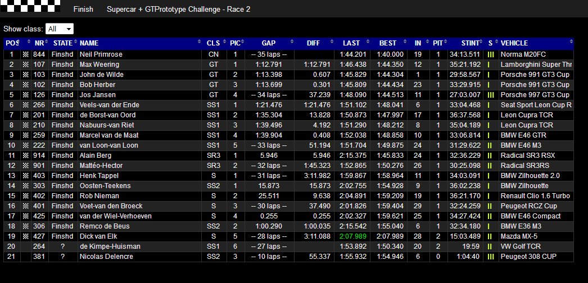Open the Show class dropdown

tap(59, 29)
